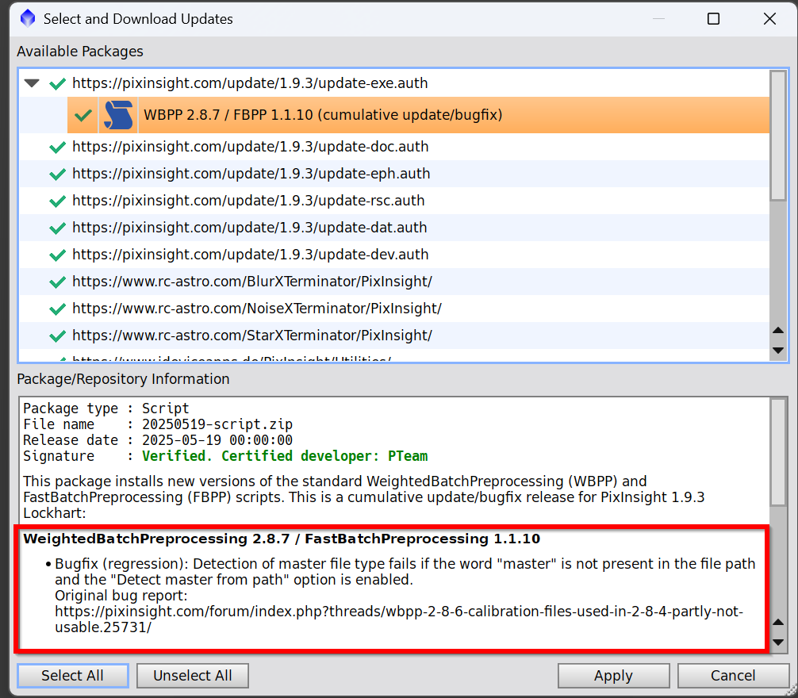The height and width of the screenshot is (698, 798).
Task: Collapse the update-exe.auth repository node
Action: tap(32, 83)
